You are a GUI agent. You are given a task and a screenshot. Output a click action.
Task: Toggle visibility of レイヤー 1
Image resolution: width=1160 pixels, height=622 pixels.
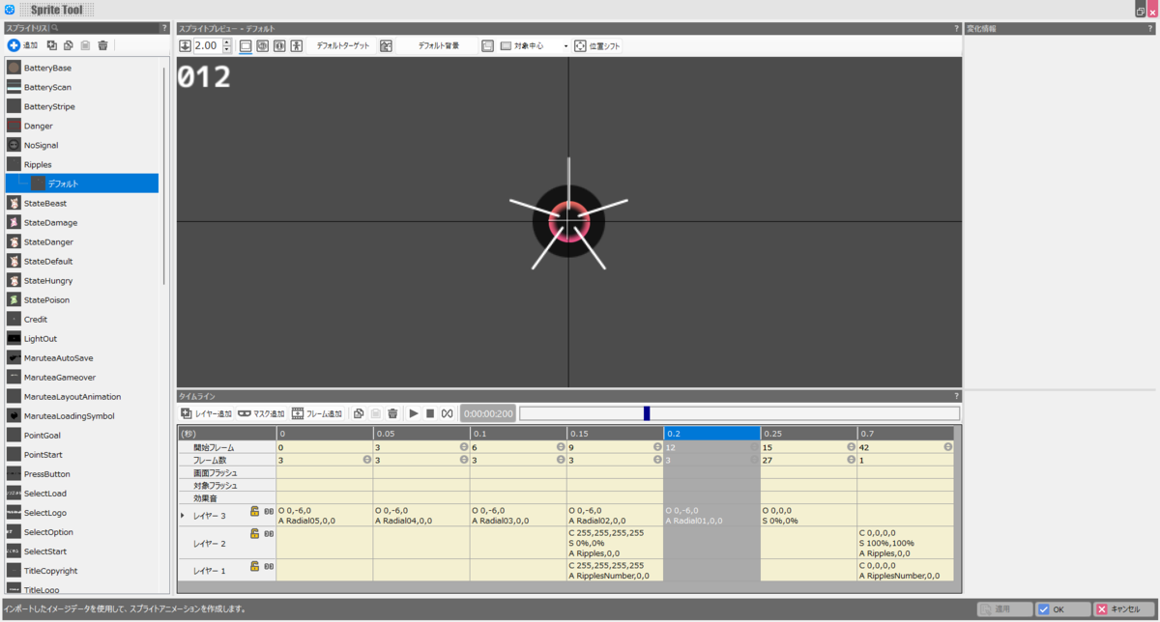point(269,567)
